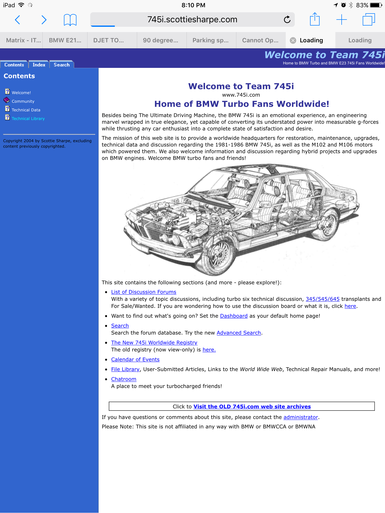
Task: Show all tabs overview icon
Action: click(x=369, y=20)
